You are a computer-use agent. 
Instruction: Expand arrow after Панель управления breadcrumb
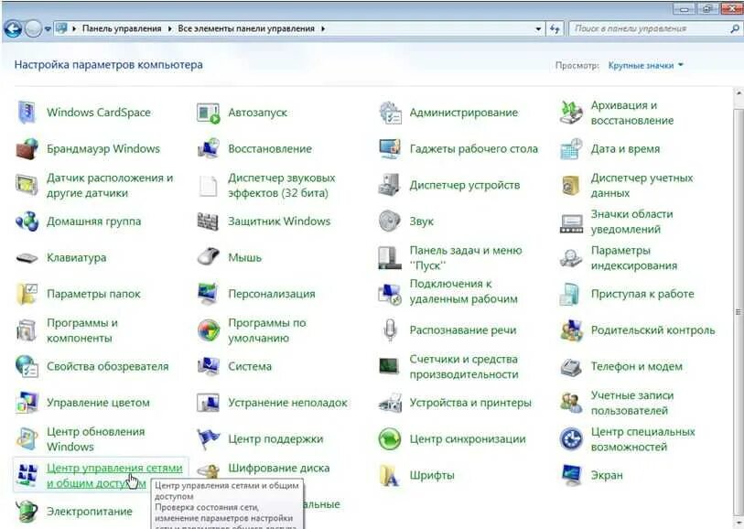point(169,29)
